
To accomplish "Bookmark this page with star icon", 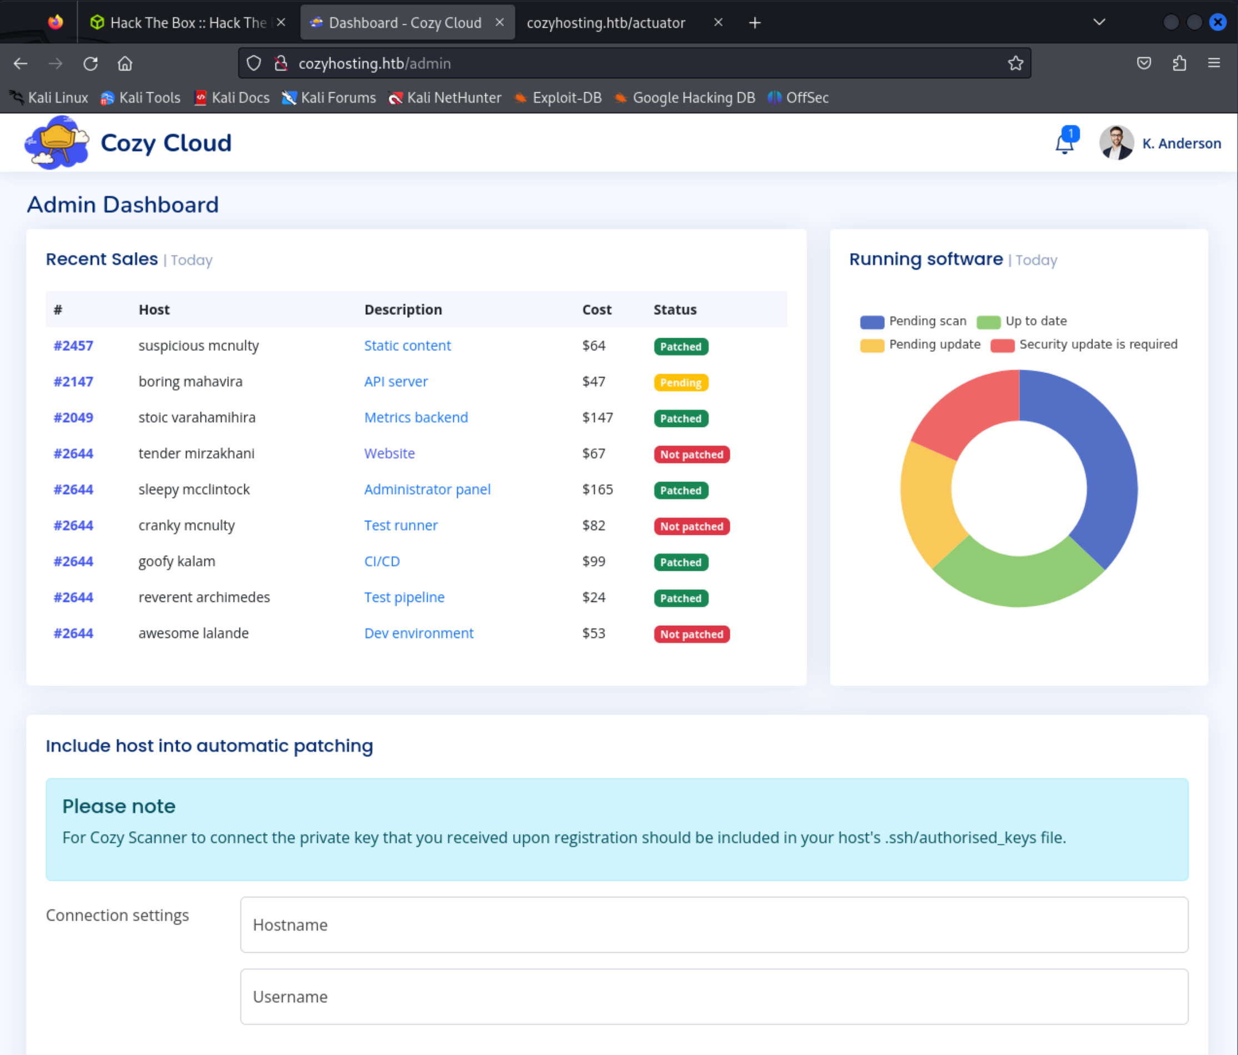I will pos(1015,63).
